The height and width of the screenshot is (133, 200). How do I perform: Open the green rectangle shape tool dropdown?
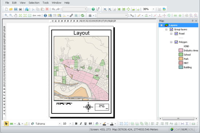(15, 124)
